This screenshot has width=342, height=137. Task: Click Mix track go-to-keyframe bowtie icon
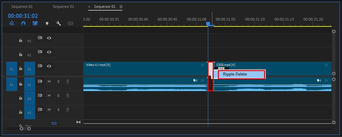[78, 122]
